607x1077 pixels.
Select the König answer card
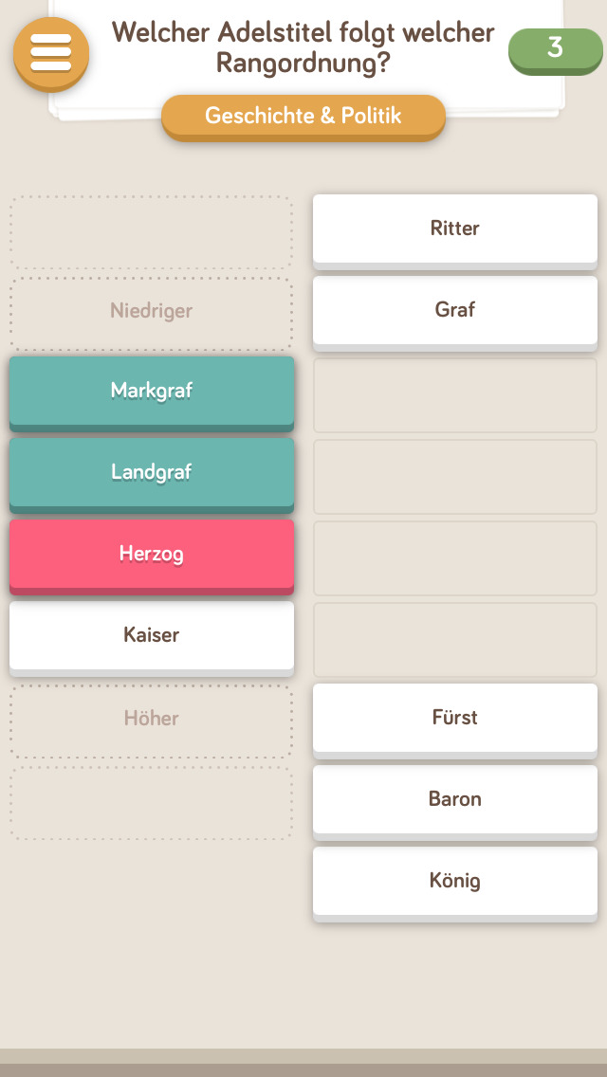[x=455, y=881]
